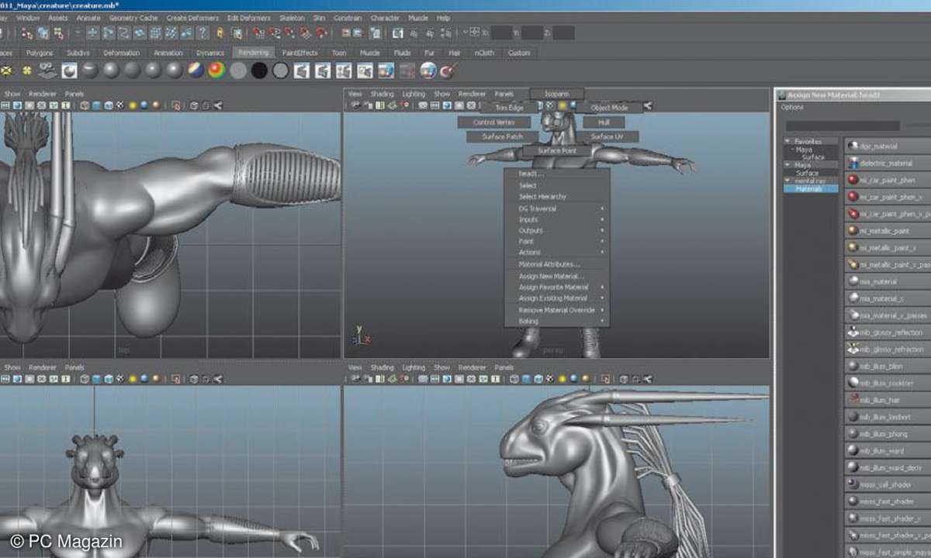931x558 pixels.
Task: Choose Assign New Material in context menu
Action: coord(551,276)
